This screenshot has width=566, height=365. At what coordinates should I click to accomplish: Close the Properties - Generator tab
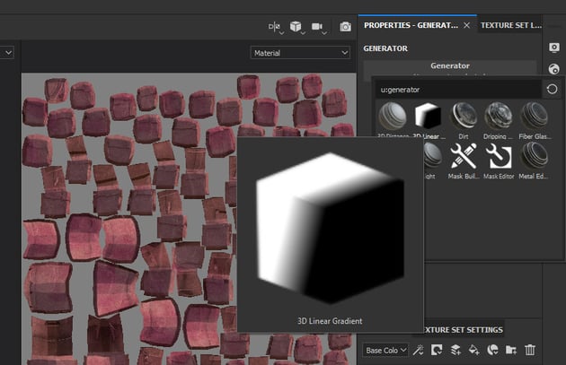tap(466, 25)
